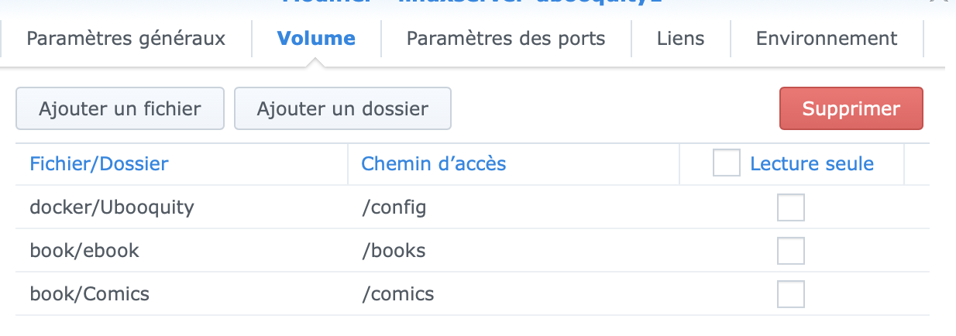Go to the Liens tab
The height and width of the screenshot is (336, 956).
[680, 39]
